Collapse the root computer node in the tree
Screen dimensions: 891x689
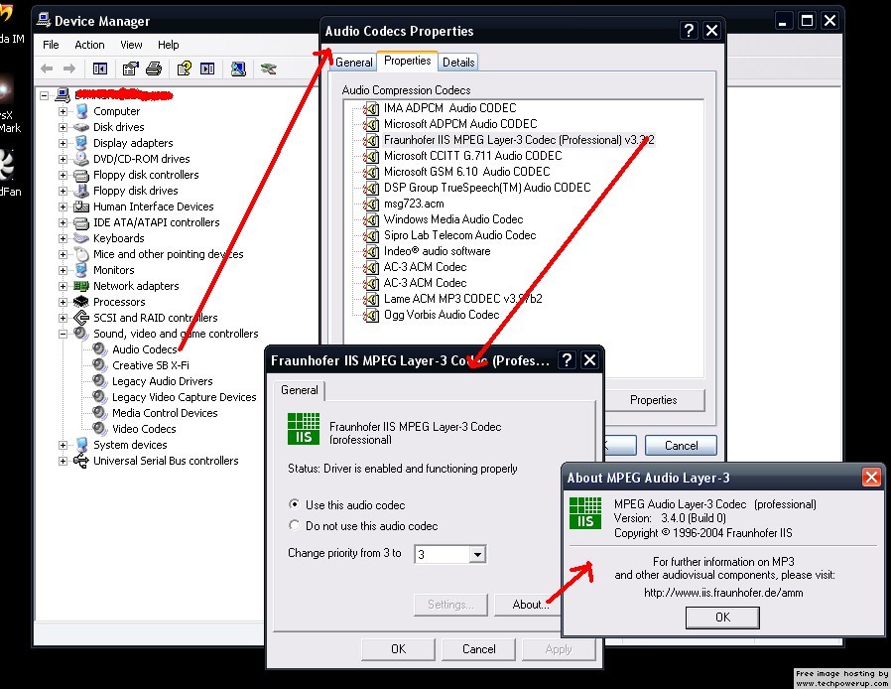[45, 95]
